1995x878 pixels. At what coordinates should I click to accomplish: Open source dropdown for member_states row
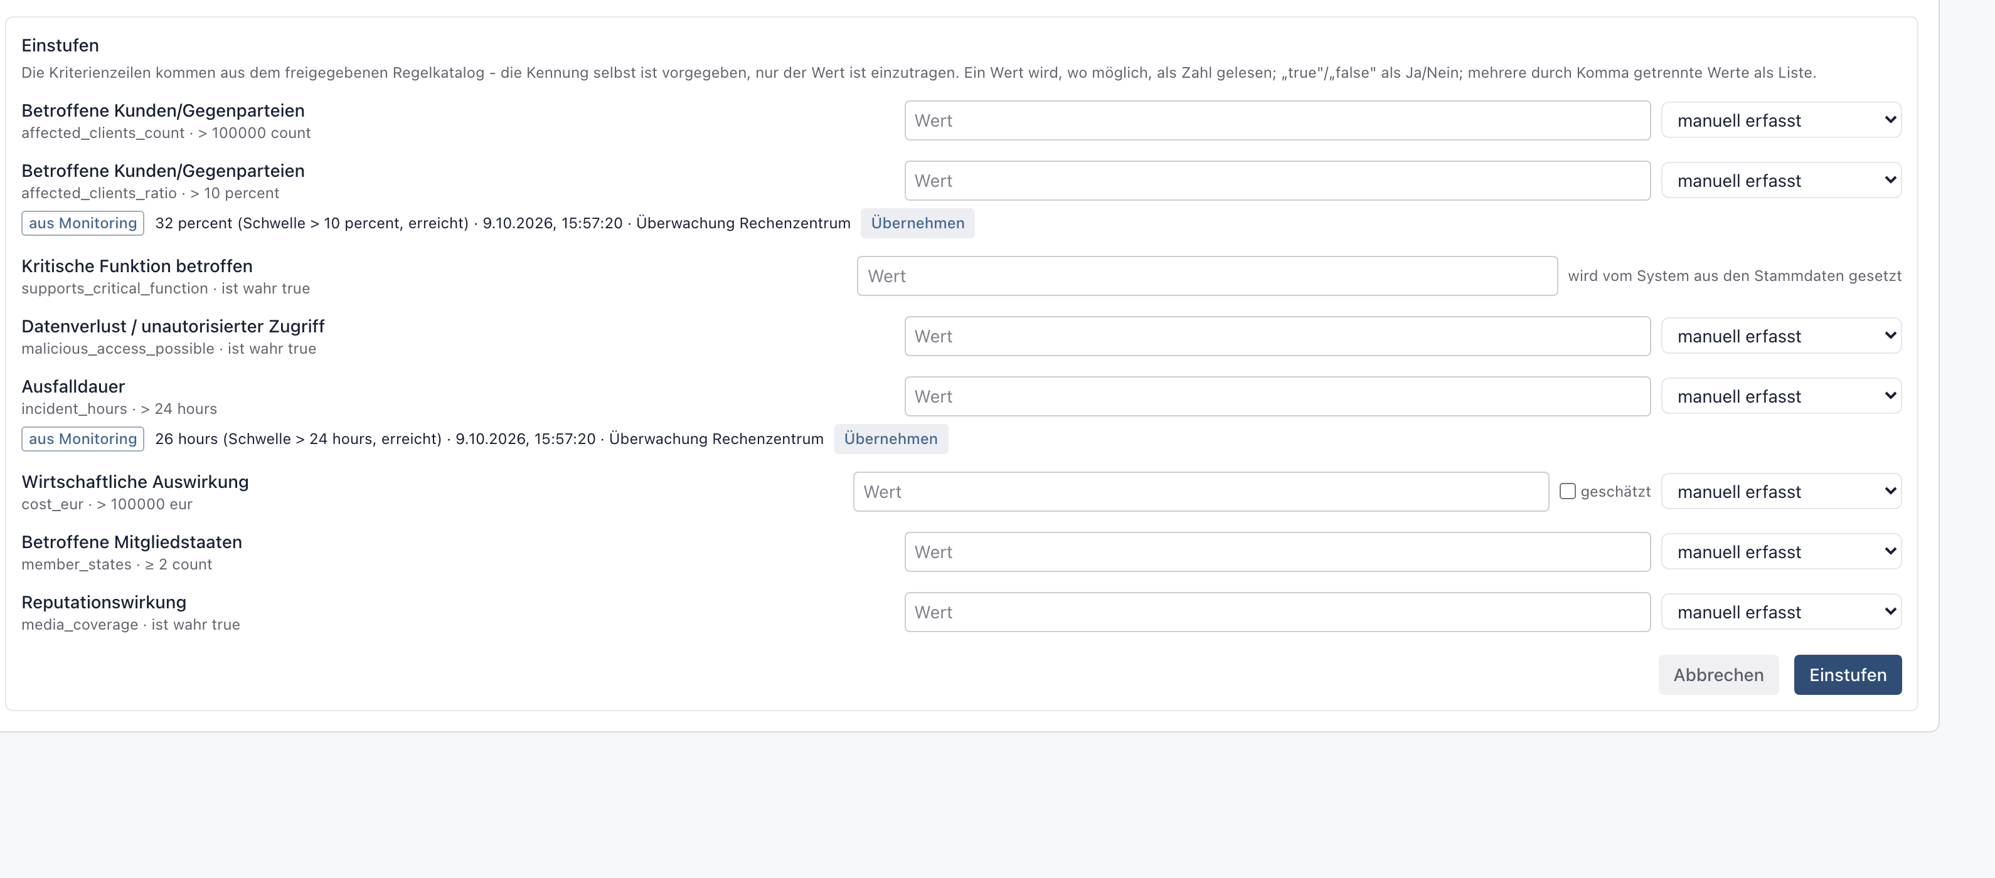(1781, 552)
